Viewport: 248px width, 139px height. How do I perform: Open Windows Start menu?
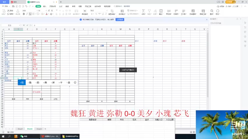tap(3, 136)
